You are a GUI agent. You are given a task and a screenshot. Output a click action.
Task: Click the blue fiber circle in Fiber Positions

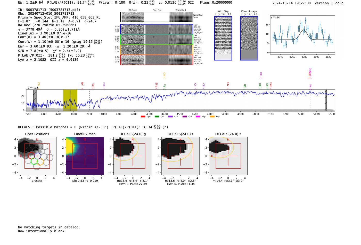(38, 156)
